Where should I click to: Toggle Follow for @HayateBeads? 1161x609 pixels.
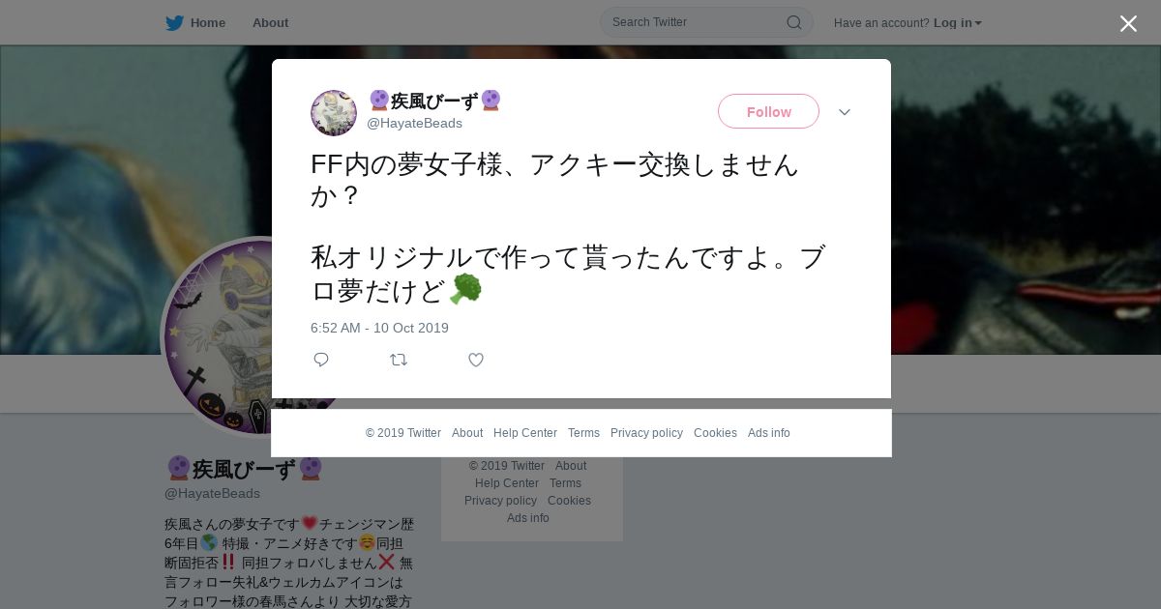coord(768,111)
